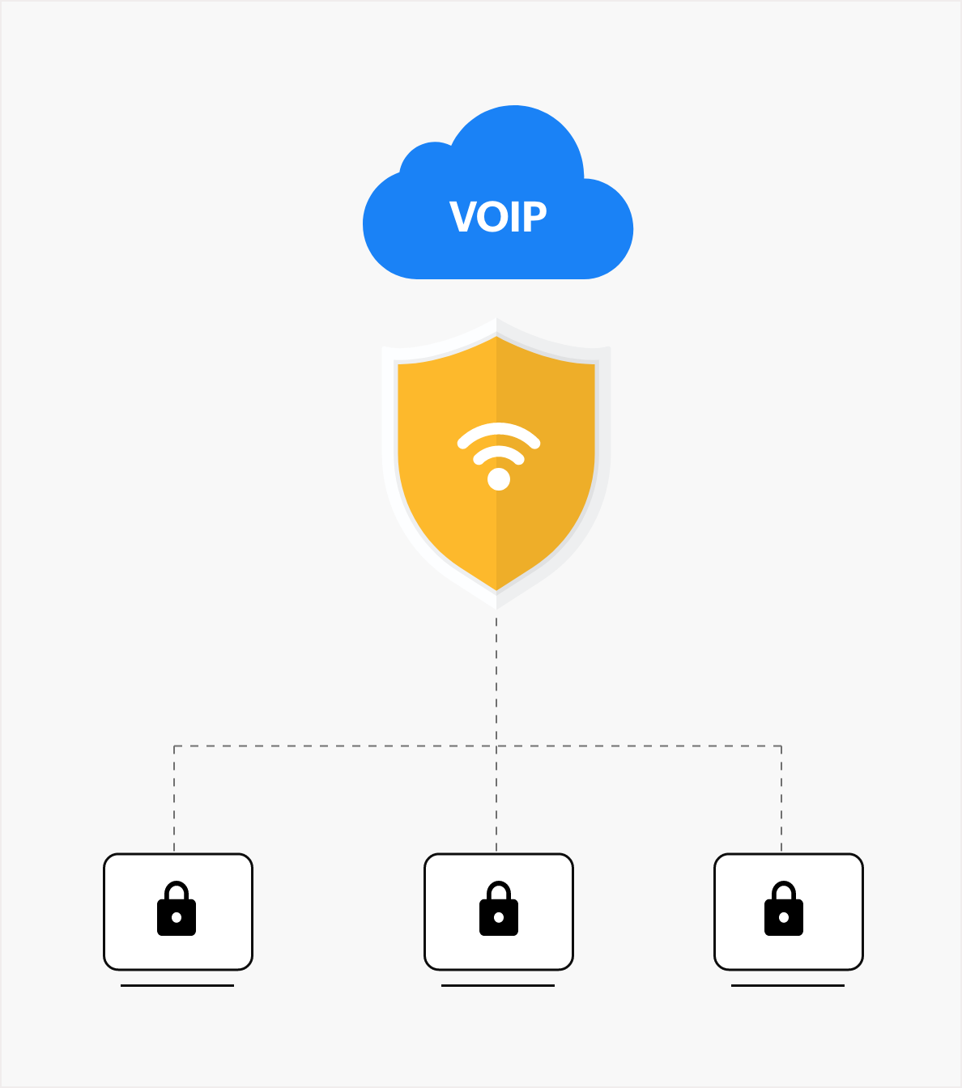Click the padlock in the right monitor

coord(784,908)
